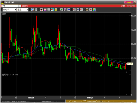Click the gray bar-chart toolbar icon
137x103 pixels.
49,10
